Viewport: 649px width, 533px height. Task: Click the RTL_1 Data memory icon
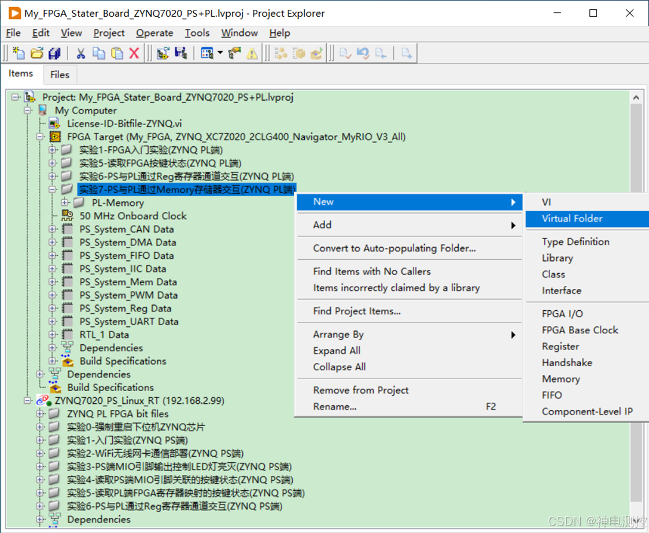67,334
